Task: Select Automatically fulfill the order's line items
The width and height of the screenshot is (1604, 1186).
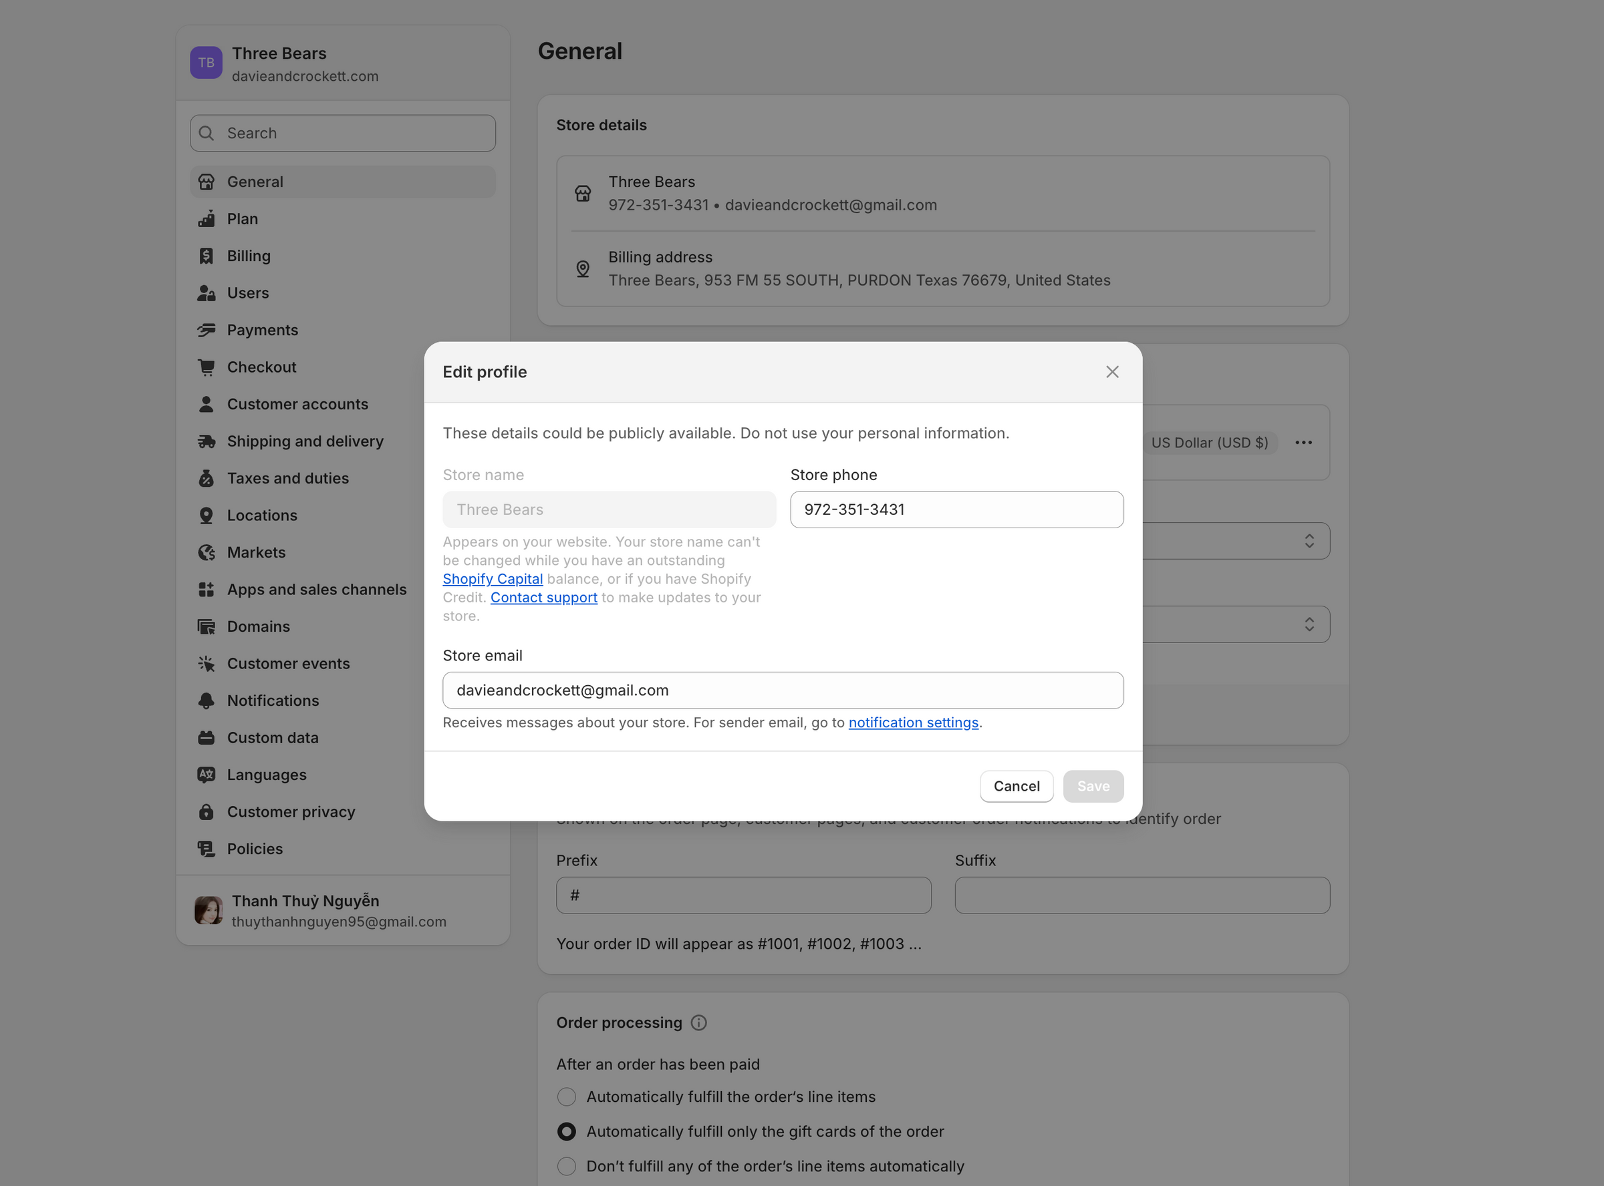Action: point(566,1097)
